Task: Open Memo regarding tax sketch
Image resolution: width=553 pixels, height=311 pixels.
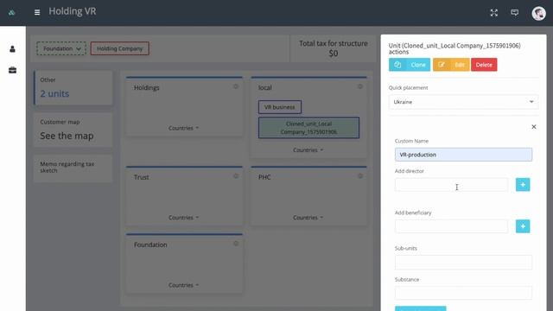Action: click(73, 168)
